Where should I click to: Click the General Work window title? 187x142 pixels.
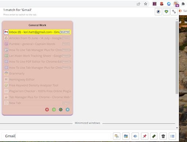[x=37, y=25]
